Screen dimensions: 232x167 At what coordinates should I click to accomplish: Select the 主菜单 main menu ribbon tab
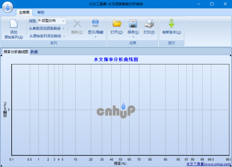24,12
